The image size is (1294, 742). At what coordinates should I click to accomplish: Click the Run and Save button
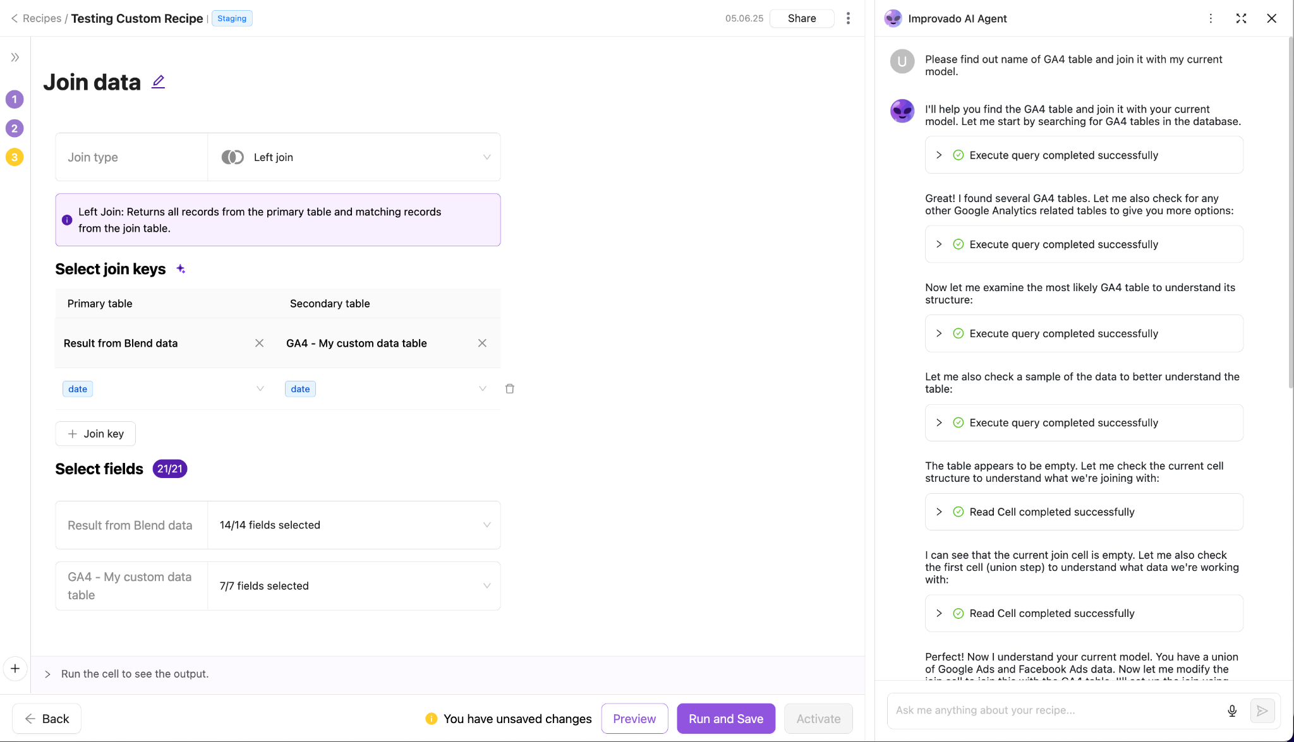click(725, 719)
